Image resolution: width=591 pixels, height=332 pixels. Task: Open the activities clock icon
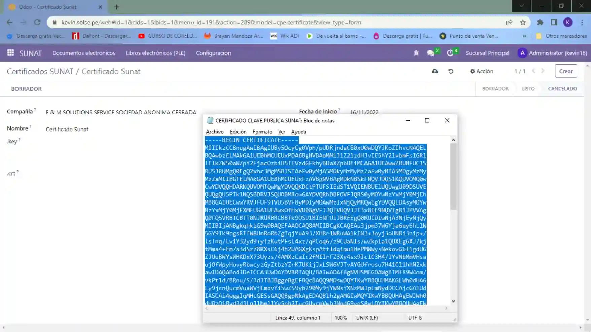point(450,53)
